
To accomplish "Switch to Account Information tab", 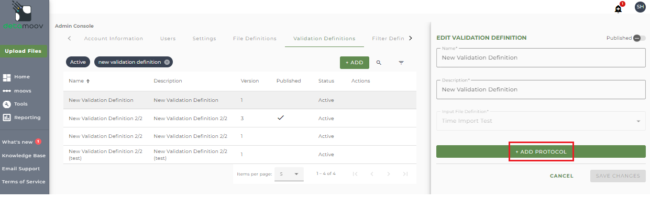I will point(114,39).
